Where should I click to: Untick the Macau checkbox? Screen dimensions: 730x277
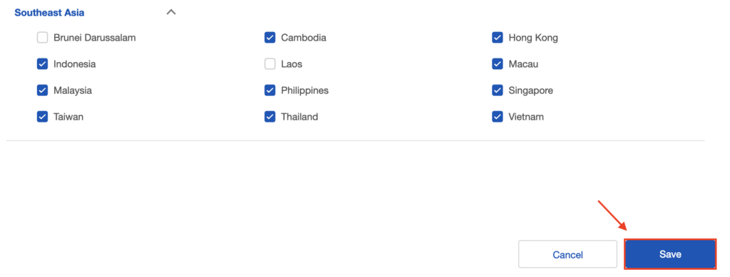tap(497, 64)
